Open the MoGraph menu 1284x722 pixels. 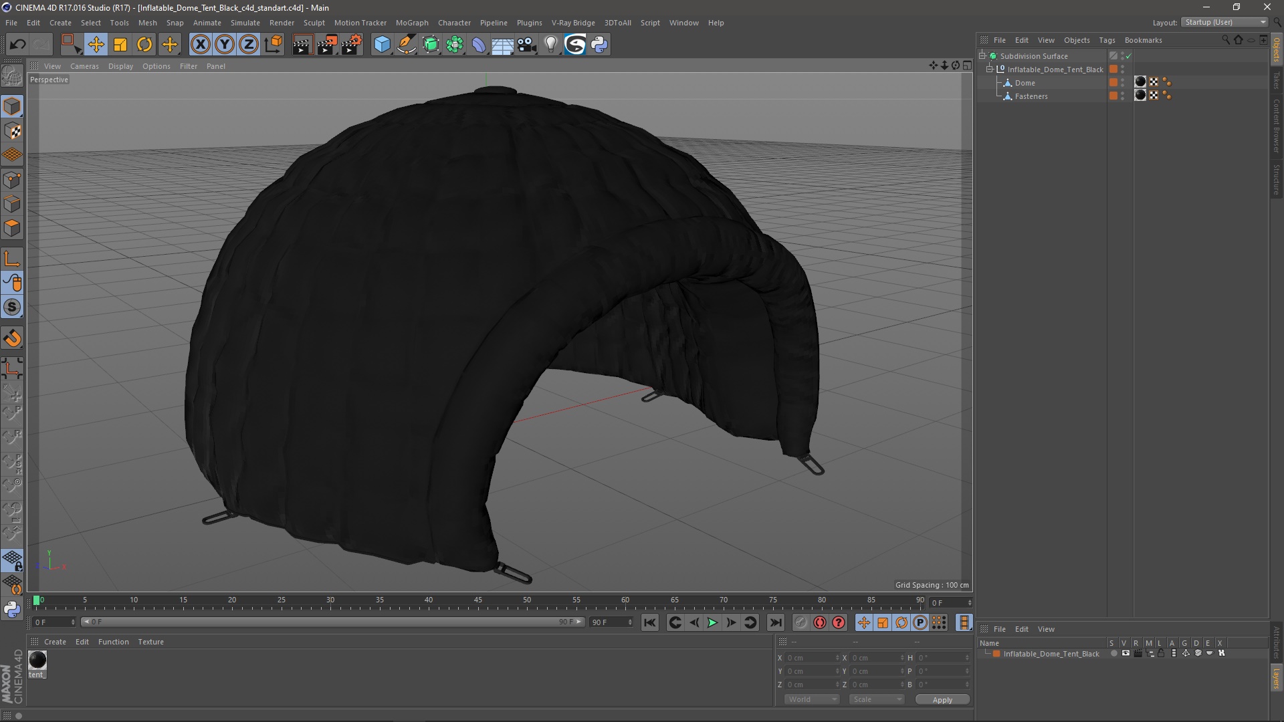(x=412, y=23)
